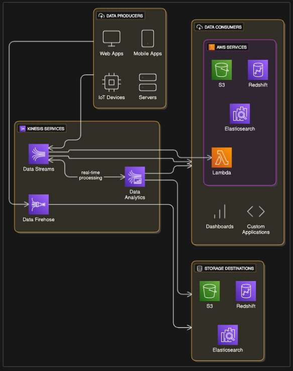Viewport: 293px width, 371px height.
Task: Click the orange Lambda icon
Action: (222, 157)
